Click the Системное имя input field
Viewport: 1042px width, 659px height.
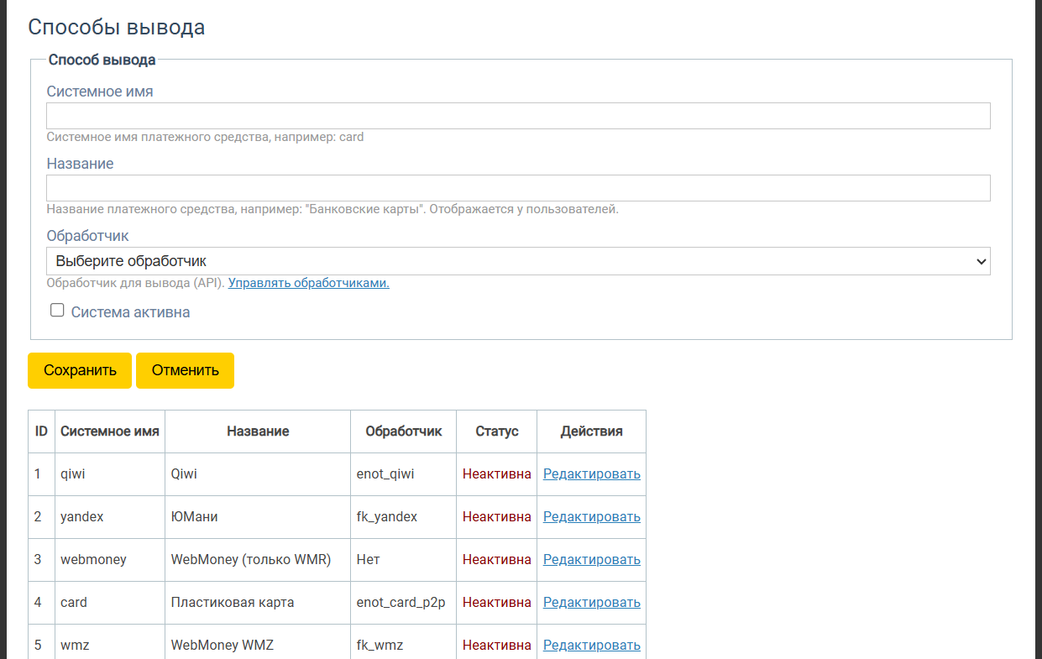point(518,116)
